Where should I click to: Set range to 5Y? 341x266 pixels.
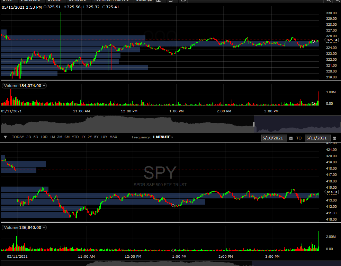(x=96, y=137)
